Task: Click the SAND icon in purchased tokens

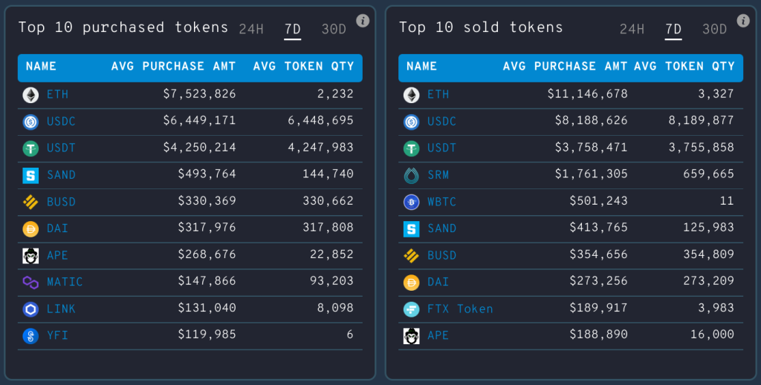Action: click(x=30, y=175)
